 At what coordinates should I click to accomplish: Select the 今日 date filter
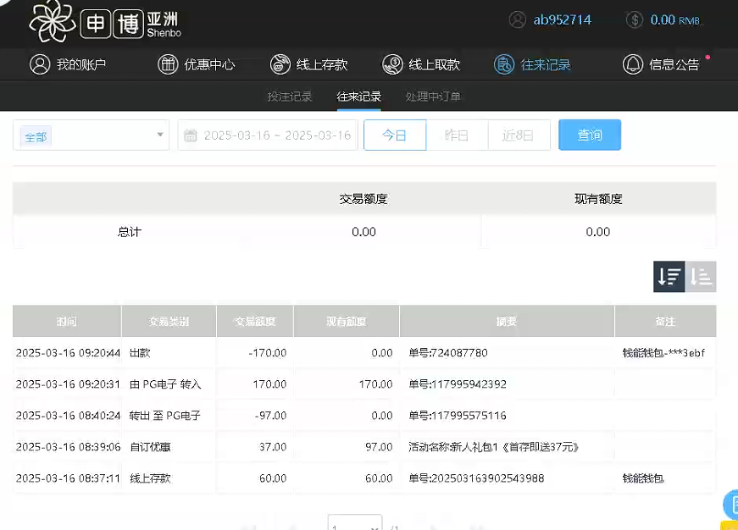coord(395,135)
